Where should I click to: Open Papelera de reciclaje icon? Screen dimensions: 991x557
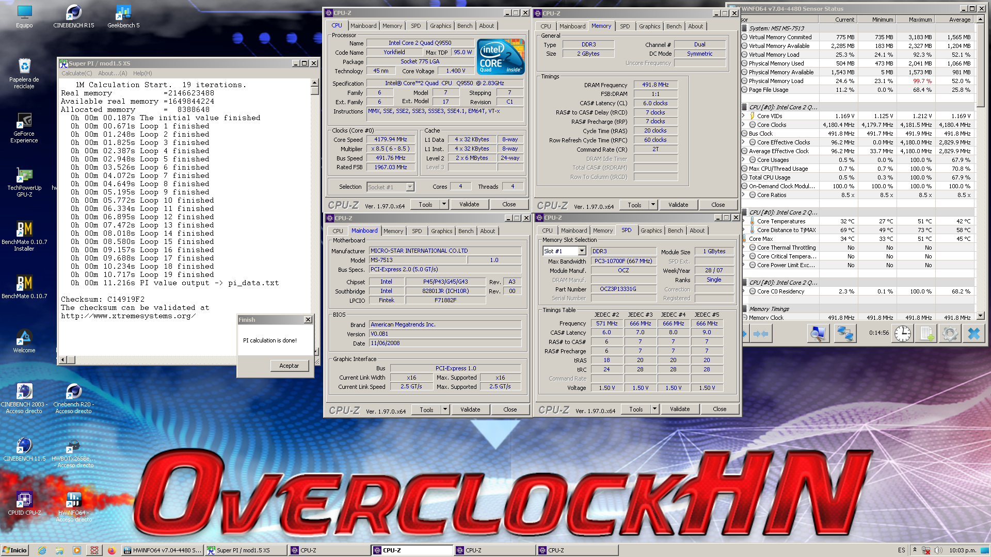coord(24,74)
